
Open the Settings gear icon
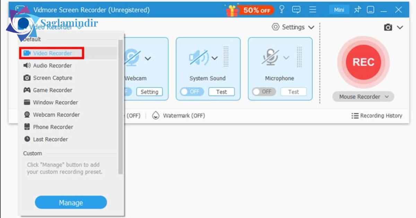click(x=276, y=27)
